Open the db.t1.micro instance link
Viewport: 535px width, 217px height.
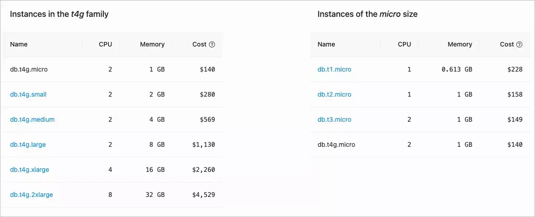pyautogui.click(x=334, y=70)
